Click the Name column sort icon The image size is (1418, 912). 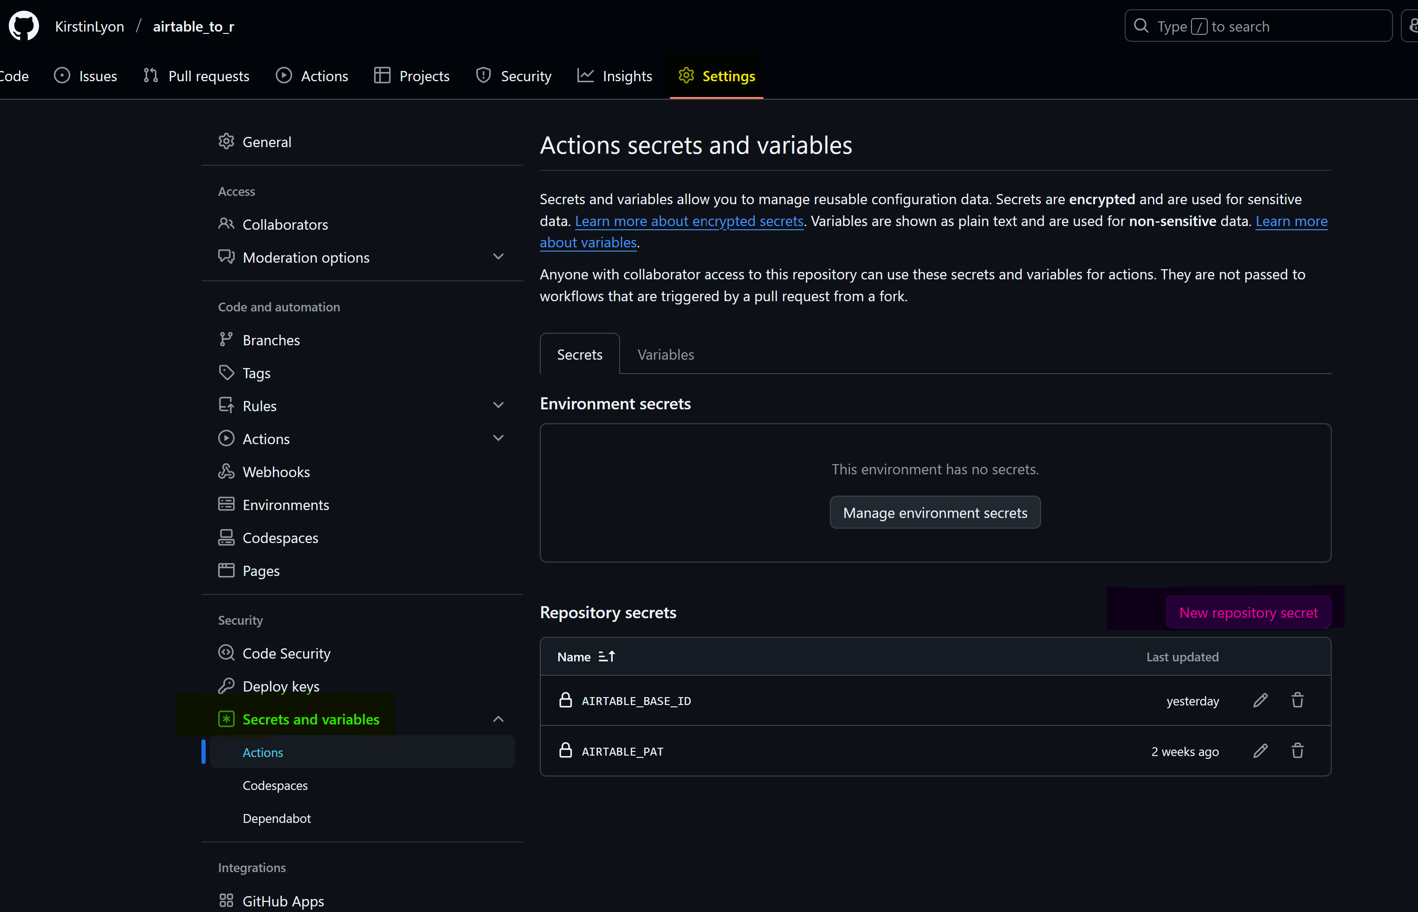tap(606, 657)
